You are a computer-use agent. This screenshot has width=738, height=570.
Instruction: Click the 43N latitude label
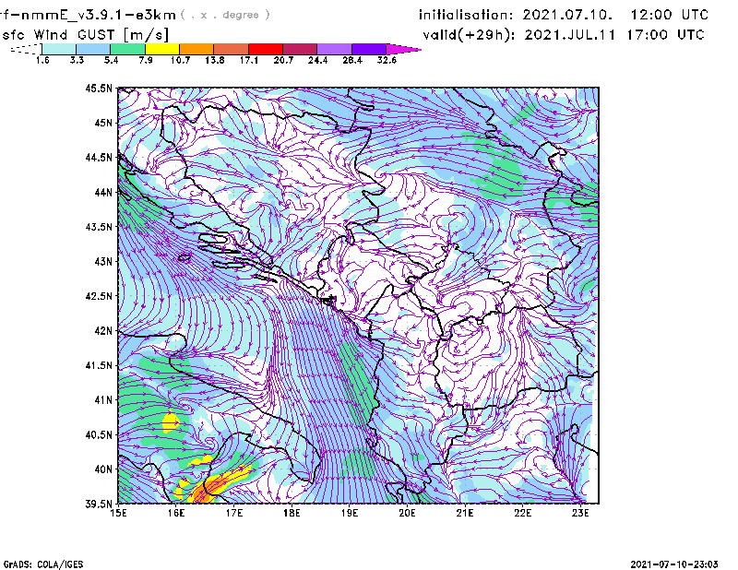[103, 261]
